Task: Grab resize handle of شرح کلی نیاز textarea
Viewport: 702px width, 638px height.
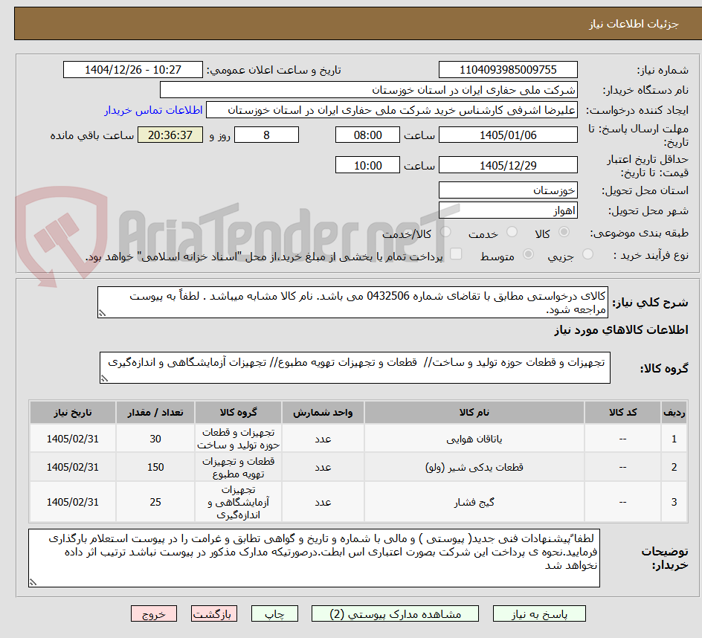Action: 102,313
